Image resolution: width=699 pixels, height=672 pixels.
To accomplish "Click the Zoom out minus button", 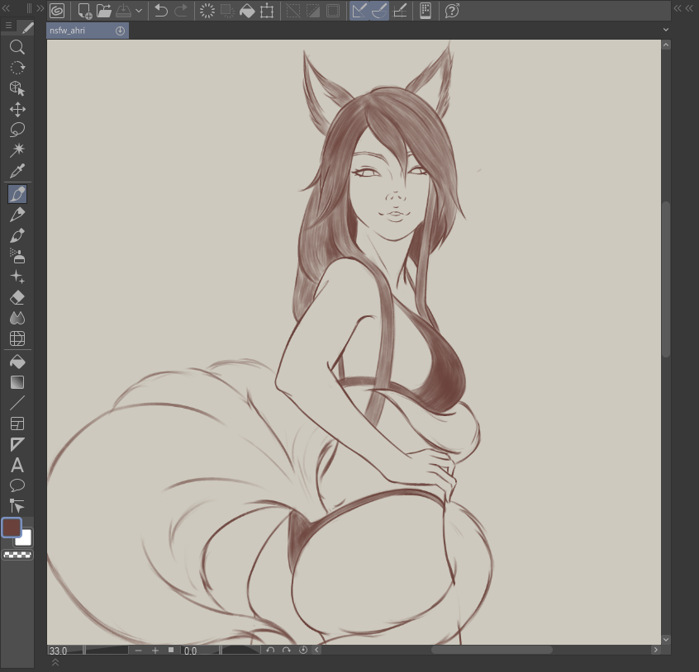I will pyautogui.click(x=138, y=651).
